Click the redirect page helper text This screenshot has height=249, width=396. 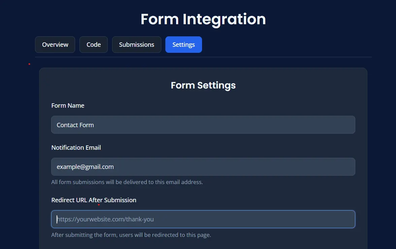pos(131,235)
